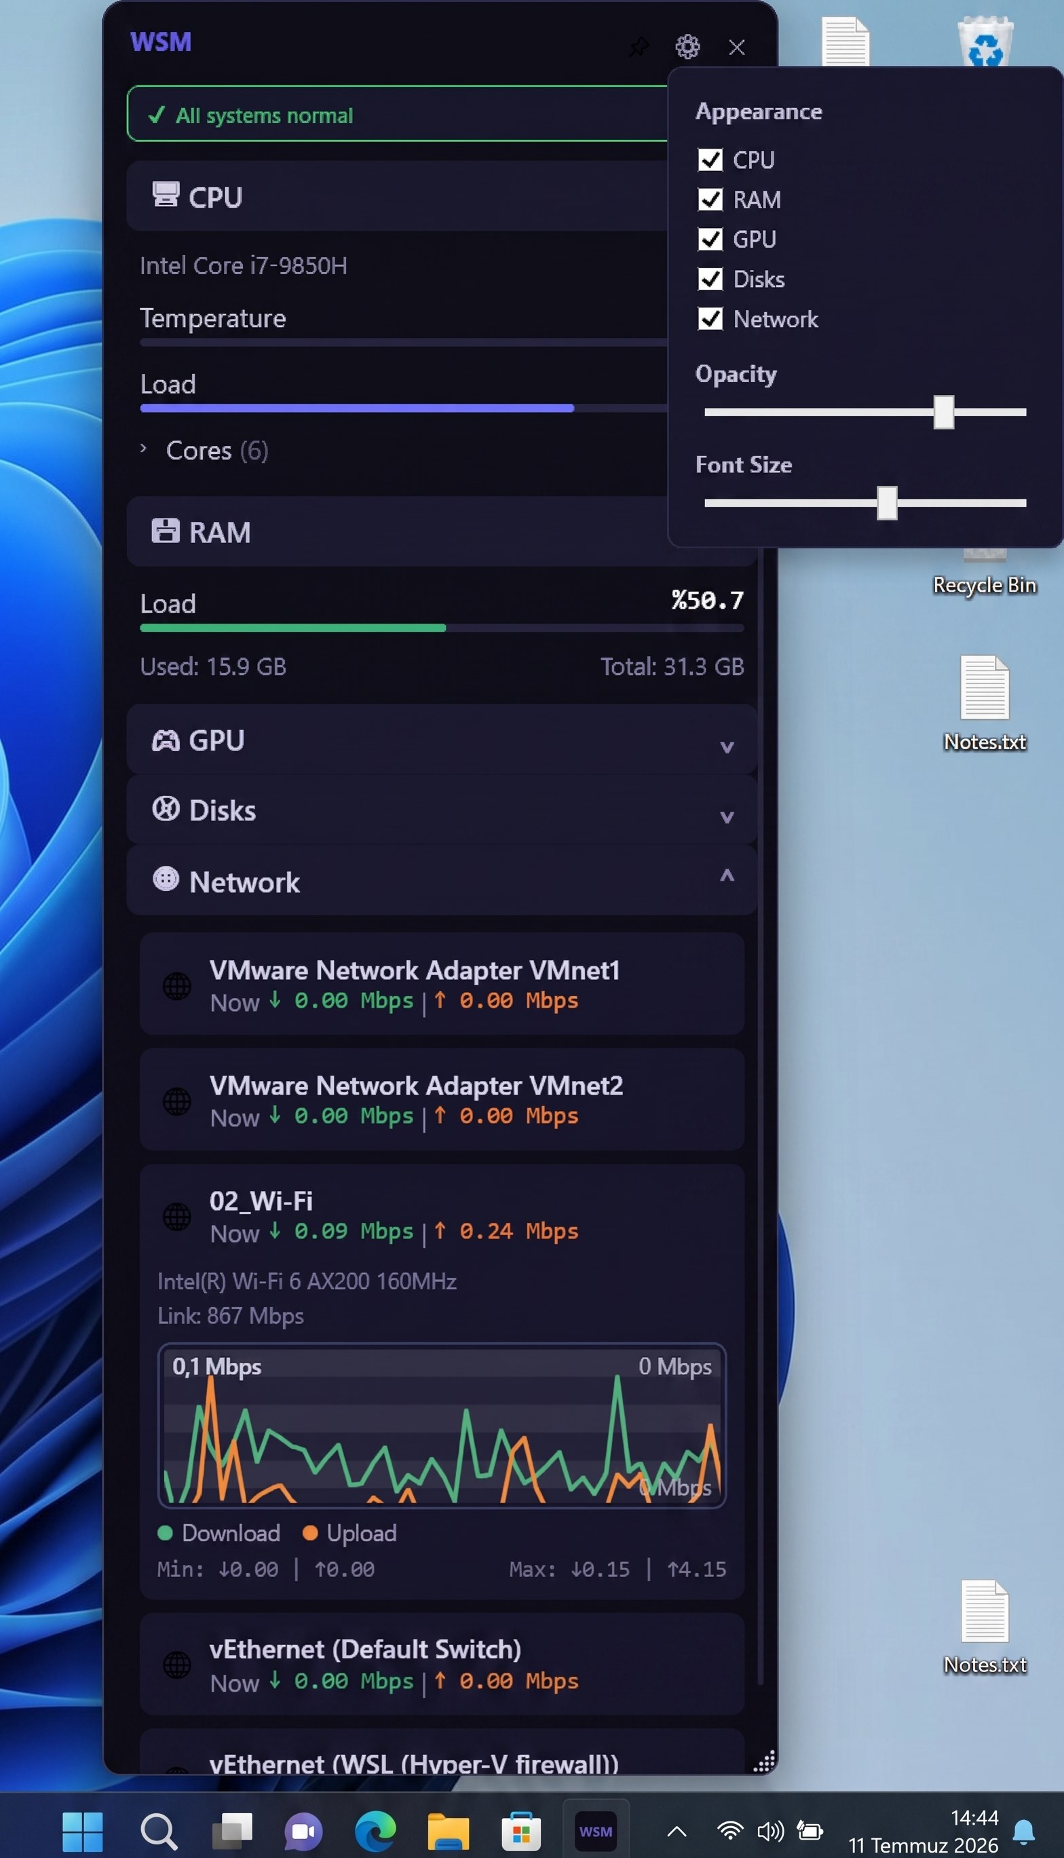Adjust the Font Size slider handle
The image size is (1064, 1858).
click(886, 503)
